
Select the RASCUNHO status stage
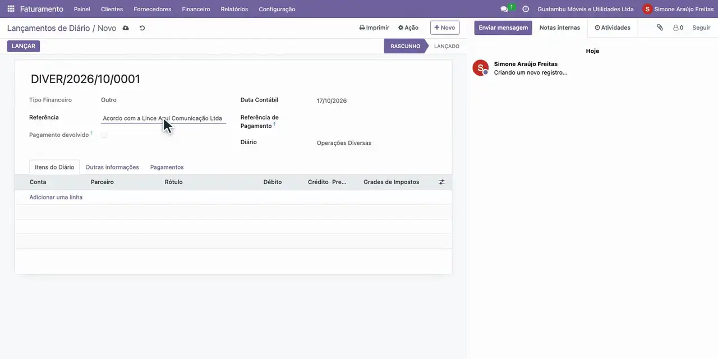point(405,46)
